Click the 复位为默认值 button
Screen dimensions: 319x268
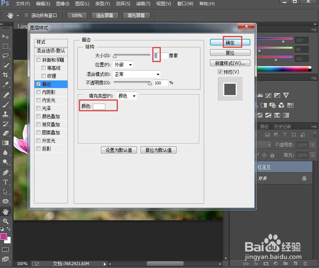[159, 150]
